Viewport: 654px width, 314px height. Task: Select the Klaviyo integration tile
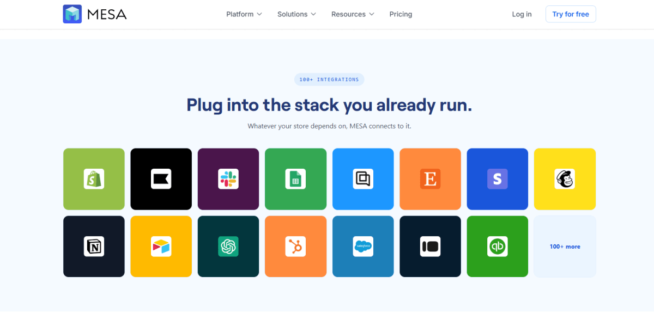(x=161, y=179)
